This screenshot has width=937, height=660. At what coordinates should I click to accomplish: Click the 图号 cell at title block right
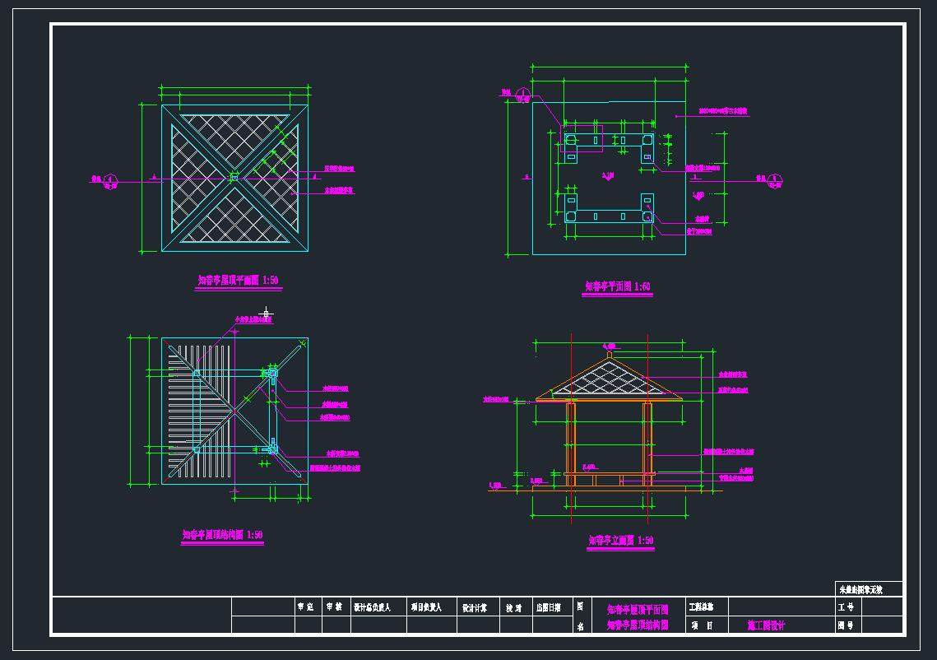847,625
